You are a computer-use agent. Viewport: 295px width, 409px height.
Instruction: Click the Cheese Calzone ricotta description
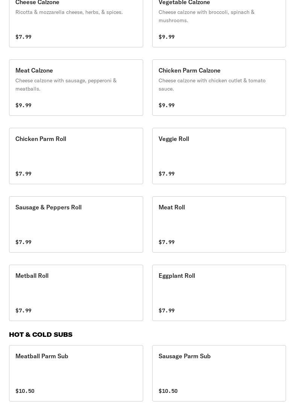pyautogui.click(x=69, y=12)
